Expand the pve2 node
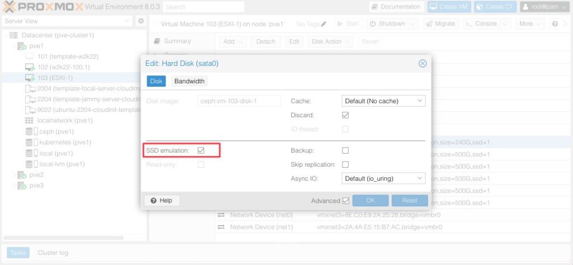This screenshot has height=265, width=573. coord(15,175)
